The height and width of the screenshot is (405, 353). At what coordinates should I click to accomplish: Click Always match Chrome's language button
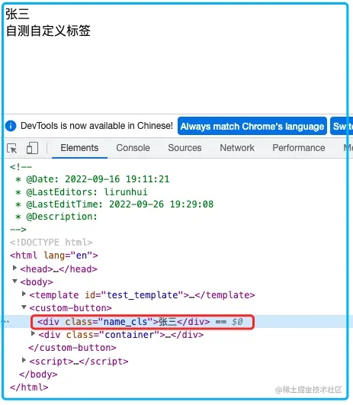pos(252,126)
